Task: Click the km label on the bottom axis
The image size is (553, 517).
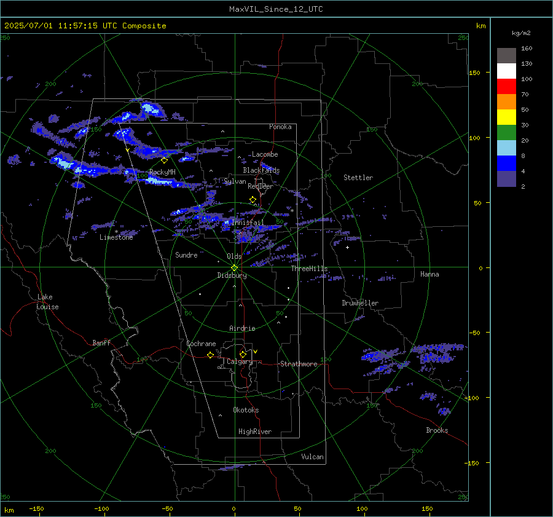Action: pyautogui.click(x=9, y=510)
